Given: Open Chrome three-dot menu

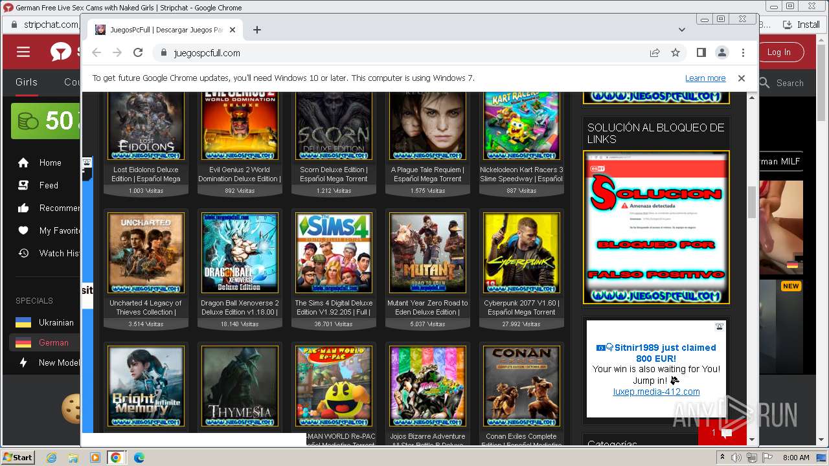Looking at the screenshot, I should pos(743,53).
